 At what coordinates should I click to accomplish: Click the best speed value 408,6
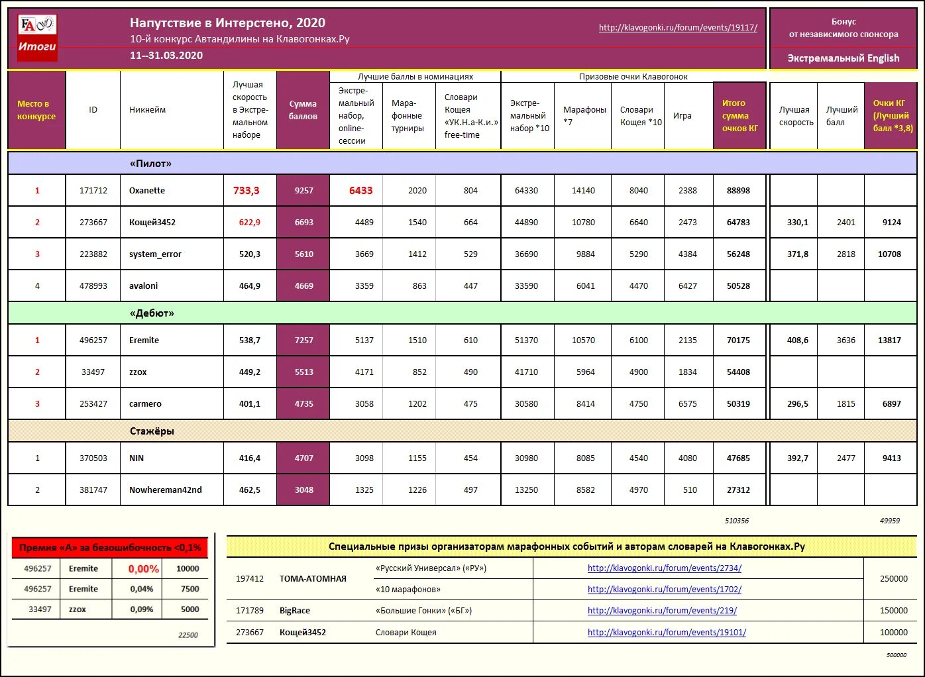pos(798,340)
